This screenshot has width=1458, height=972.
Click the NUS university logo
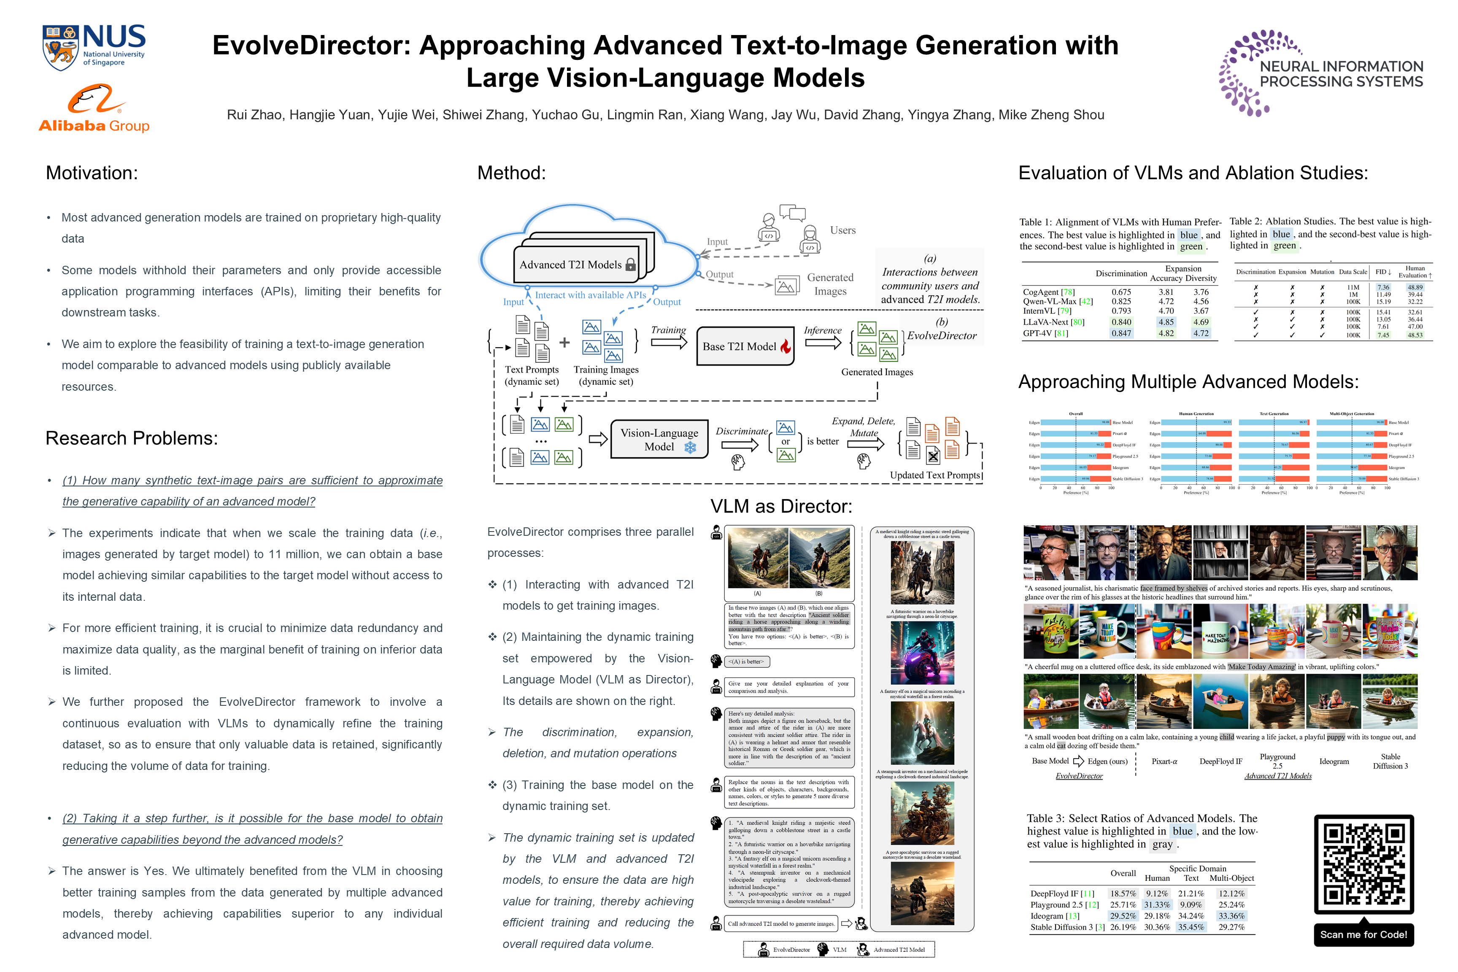click(94, 46)
